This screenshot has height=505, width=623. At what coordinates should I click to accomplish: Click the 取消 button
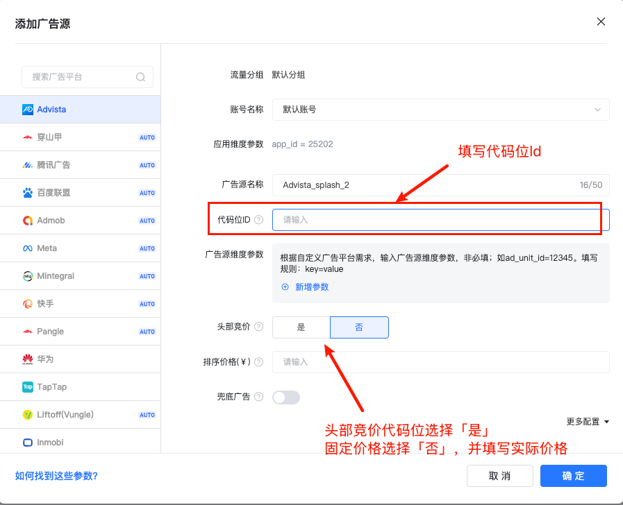pyautogui.click(x=500, y=476)
